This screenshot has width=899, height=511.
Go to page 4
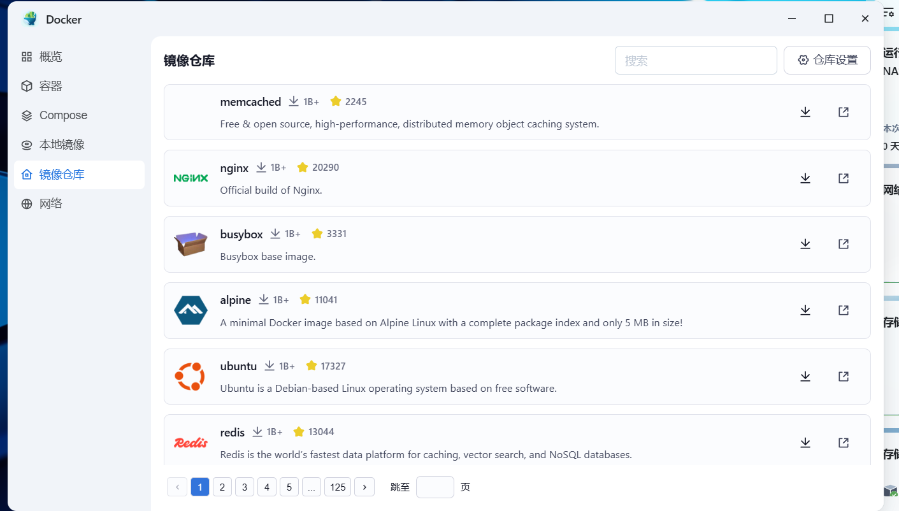click(x=266, y=487)
